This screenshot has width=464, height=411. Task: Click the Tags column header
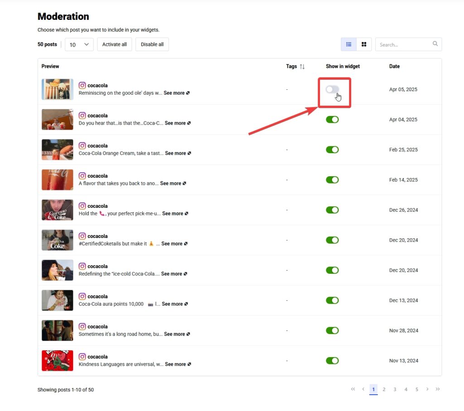[x=291, y=66]
